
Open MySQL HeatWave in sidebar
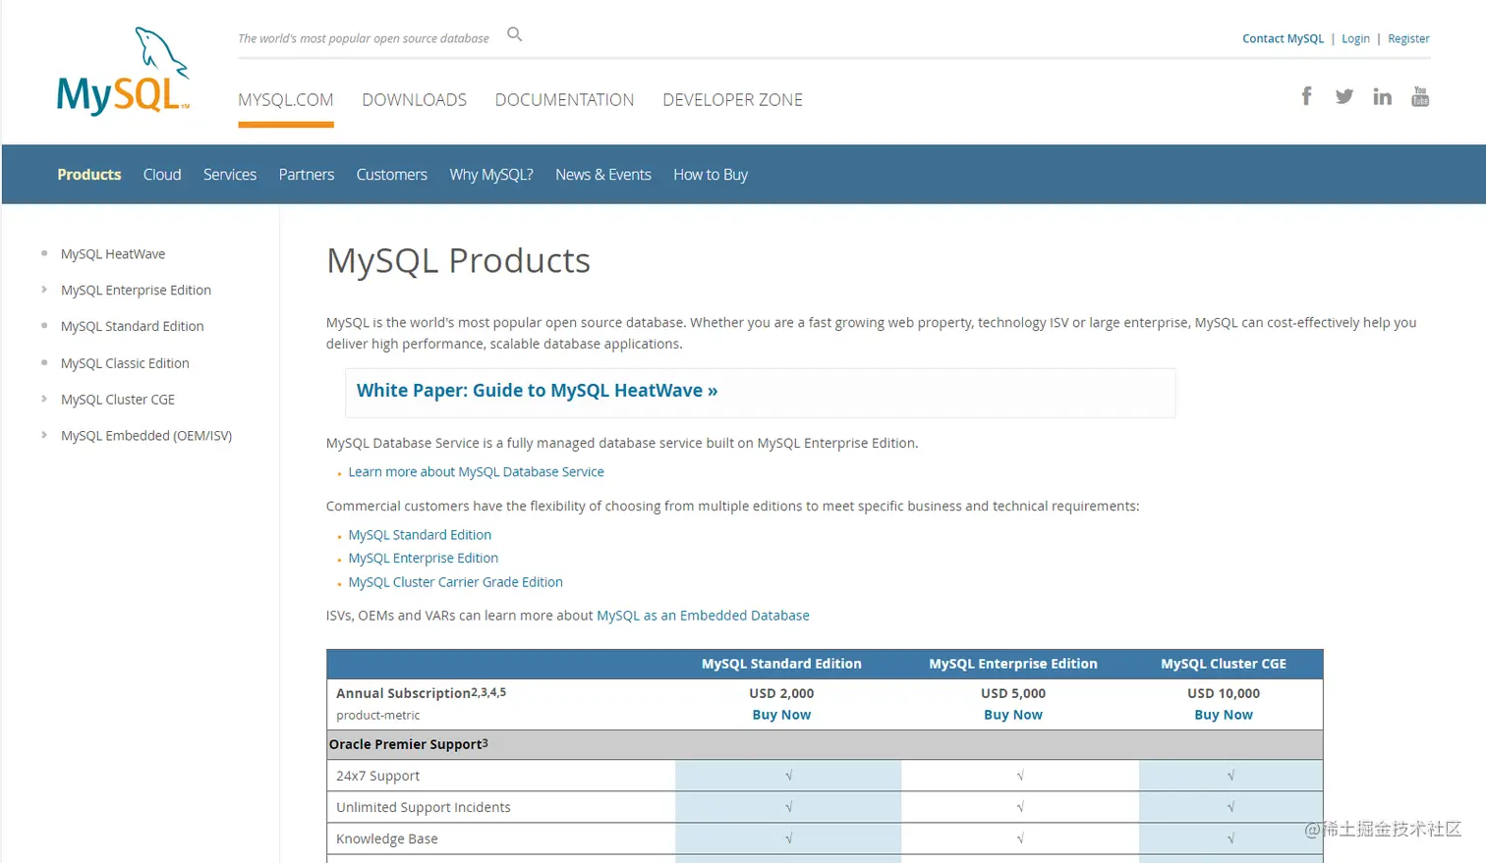113,253
